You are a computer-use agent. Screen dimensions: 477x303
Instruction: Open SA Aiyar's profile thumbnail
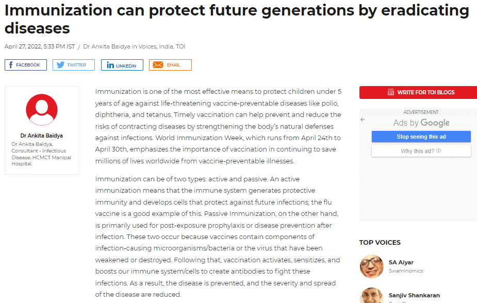(x=371, y=266)
